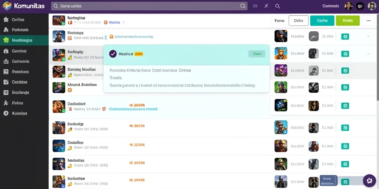This screenshot has width=379, height=189.
Task: Open the Mostel Sdonfion game thumbnail
Action: pos(59,87)
